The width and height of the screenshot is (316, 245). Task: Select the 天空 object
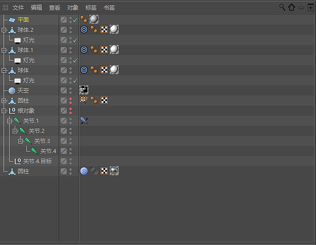(23, 90)
